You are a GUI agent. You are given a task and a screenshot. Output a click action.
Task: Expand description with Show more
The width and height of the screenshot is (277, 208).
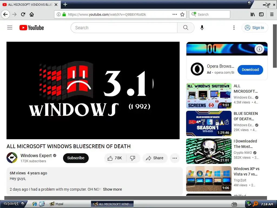112,189
